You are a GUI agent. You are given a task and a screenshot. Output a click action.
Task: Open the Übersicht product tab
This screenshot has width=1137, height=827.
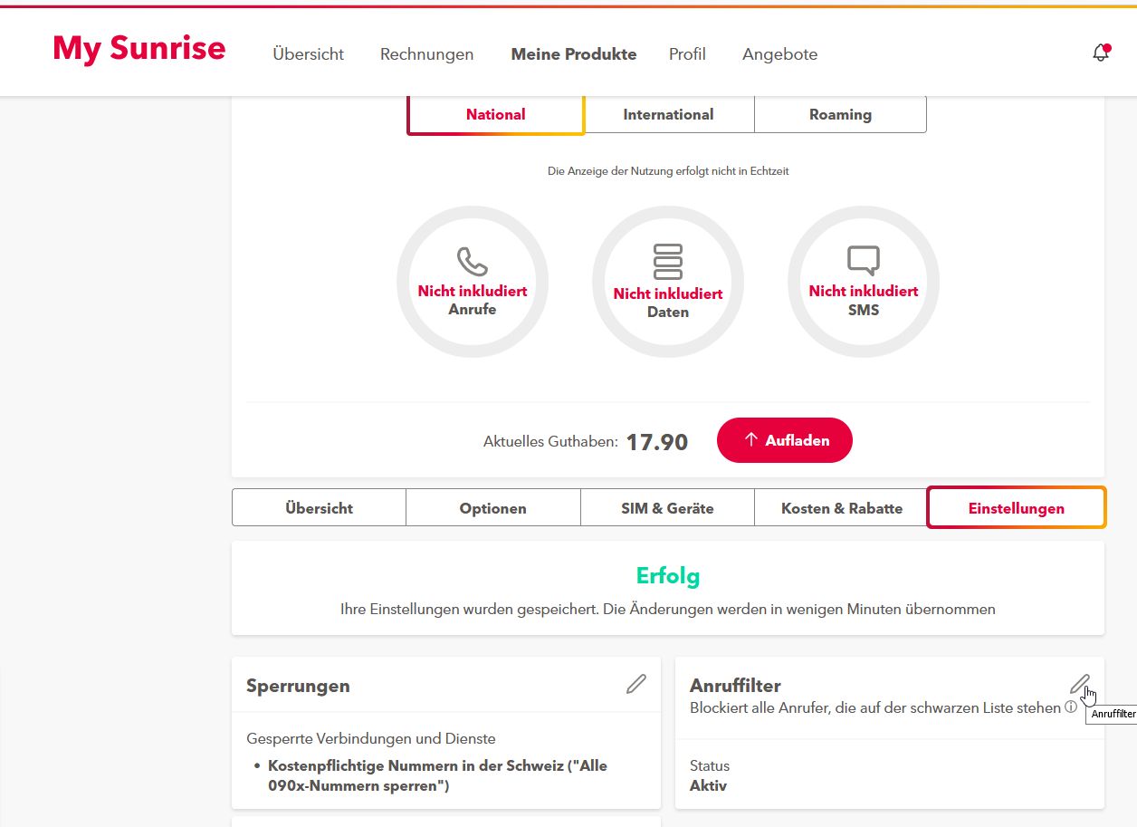click(319, 508)
